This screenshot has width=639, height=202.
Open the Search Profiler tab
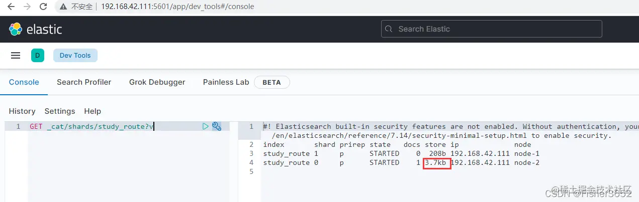point(84,82)
